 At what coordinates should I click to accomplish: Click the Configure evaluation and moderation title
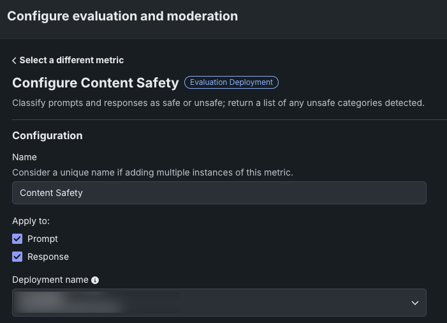[x=122, y=16]
